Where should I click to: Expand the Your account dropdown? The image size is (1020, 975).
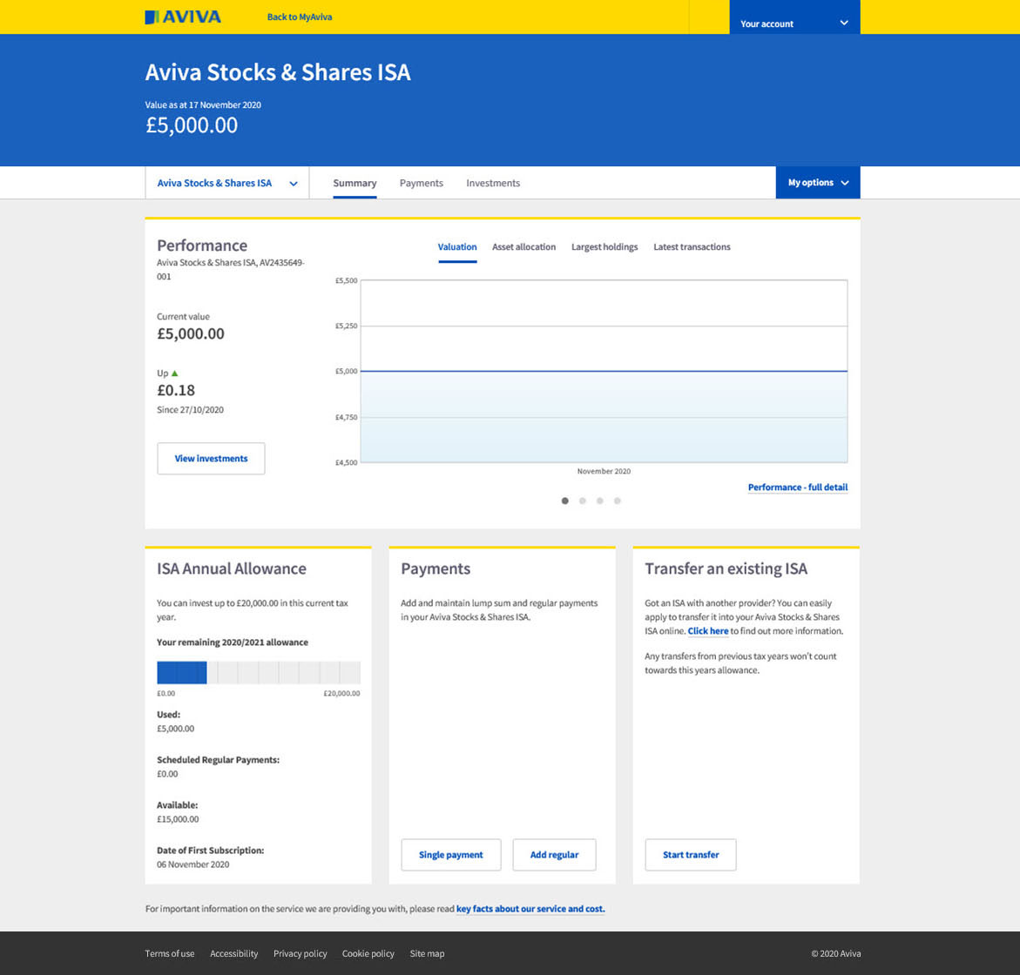[x=794, y=17]
